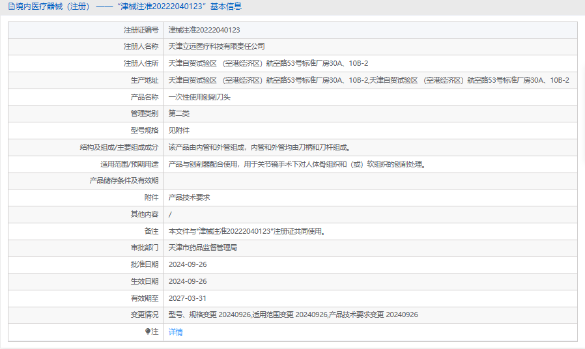Viewport: 585px width, 349px height.
Task: Click the 注册人名称 label
Action: [141, 46]
